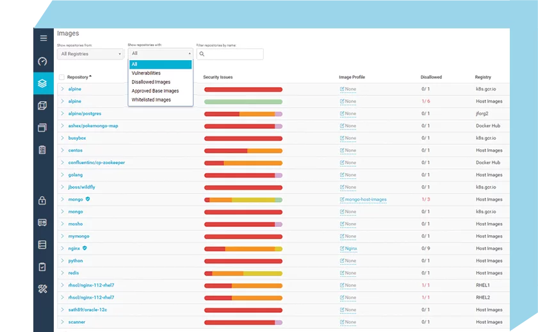Click the Image Profile column header
This screenshot has width=538, height=332.
(352, 78)
